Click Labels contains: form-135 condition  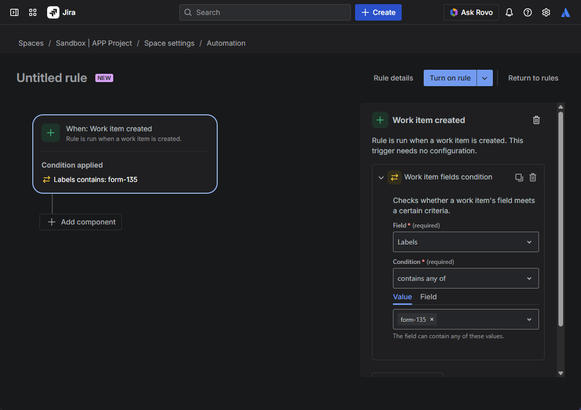click(x=95, y=180)
